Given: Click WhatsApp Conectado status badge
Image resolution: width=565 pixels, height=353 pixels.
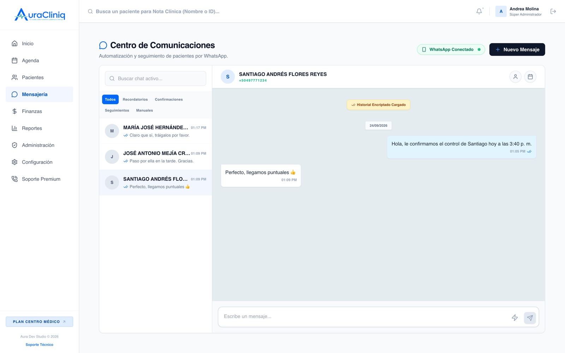Looking at the screenshot, I should (x=451, y=49).
